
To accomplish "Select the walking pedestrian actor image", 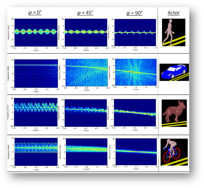I will (173, 32).
